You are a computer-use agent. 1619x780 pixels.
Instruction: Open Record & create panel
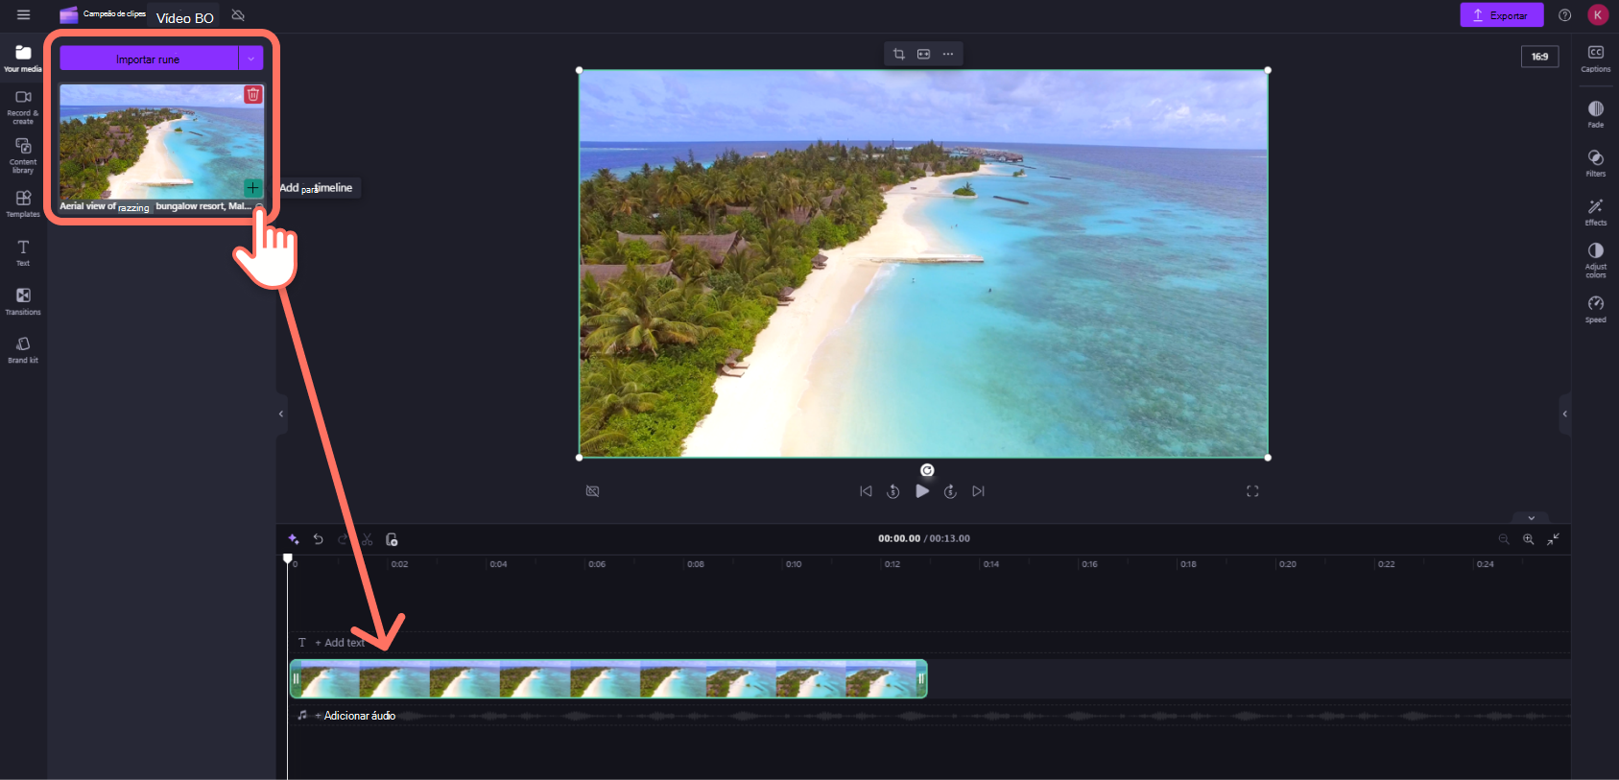coord(23,107)
